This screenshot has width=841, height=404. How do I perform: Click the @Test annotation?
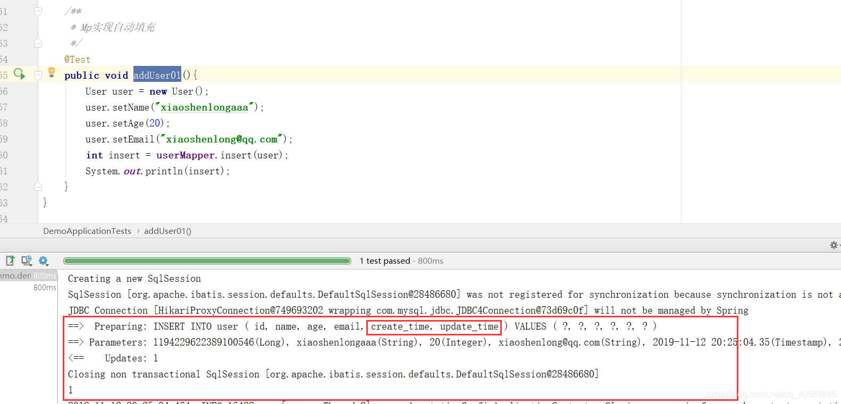point(78,60)
